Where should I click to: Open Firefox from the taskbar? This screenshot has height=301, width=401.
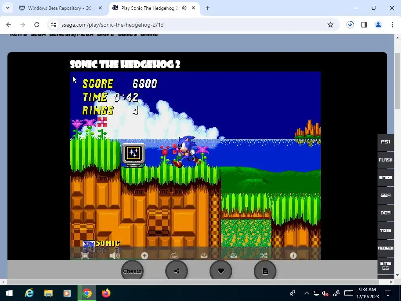(106, 293)
